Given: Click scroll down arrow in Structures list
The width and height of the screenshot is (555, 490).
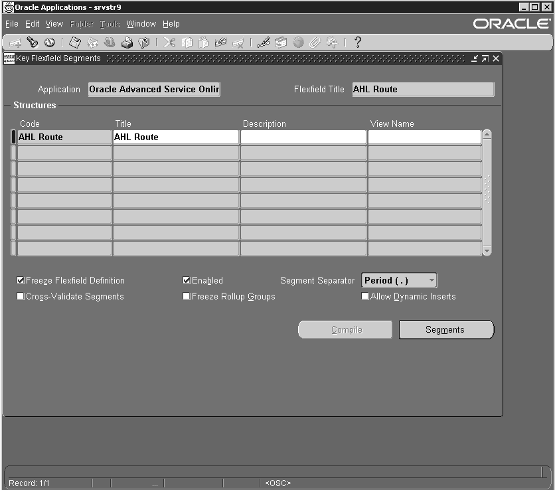Looking at the screenshot, I should pyautogui.click(x=487, y=251).
